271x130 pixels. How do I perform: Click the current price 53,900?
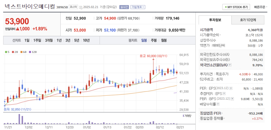pos(17,21)
